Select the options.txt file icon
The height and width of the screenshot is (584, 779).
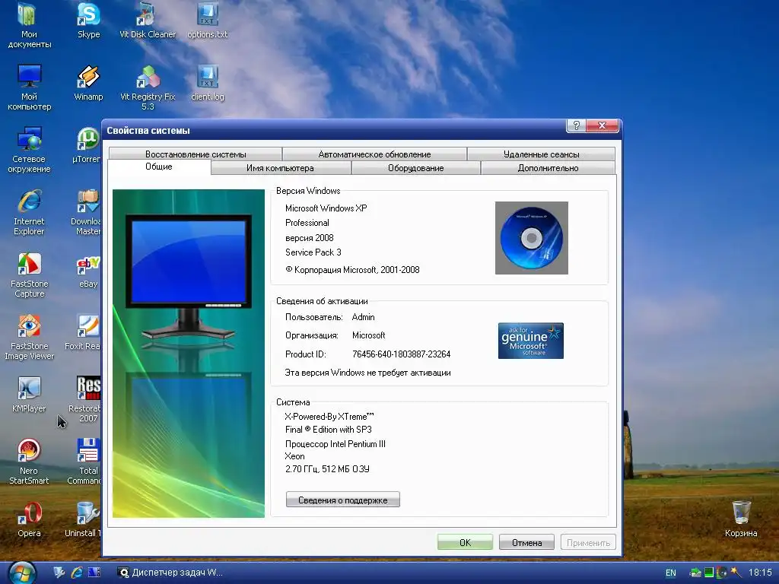(207, 21)
